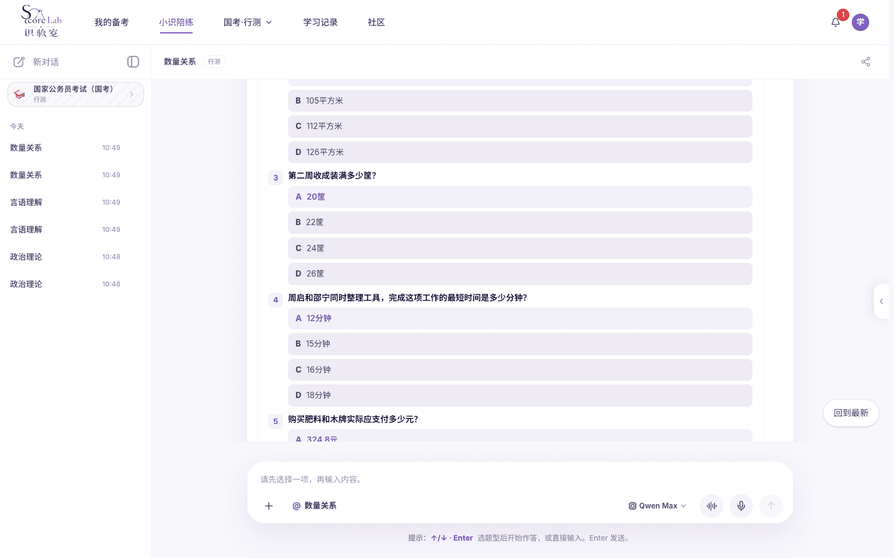Click question 5 text 购买肥料和木牌
The height and width of the screenshot is (558, 894).
pos(353,419)
